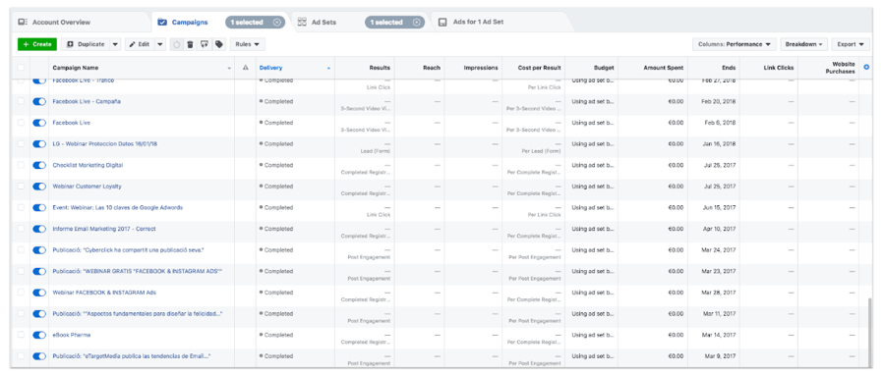
Task: Clear the Ad Sets 1 selected filter
Action: point(417,22)
